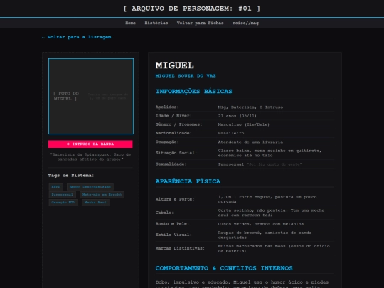384x288 pixels.
Task: Click the Brasileiro nationality value
Action: [231, 133]
